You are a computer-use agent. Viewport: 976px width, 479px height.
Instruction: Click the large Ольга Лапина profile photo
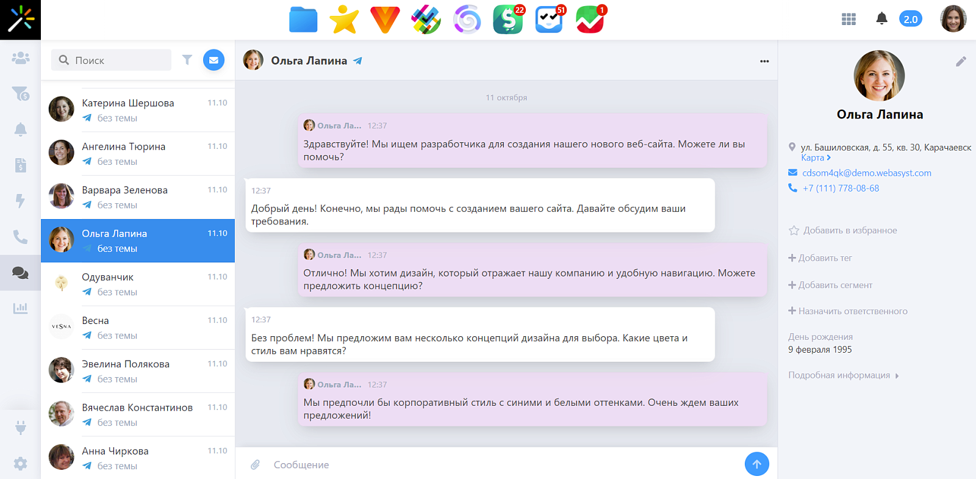coord(879,76)
